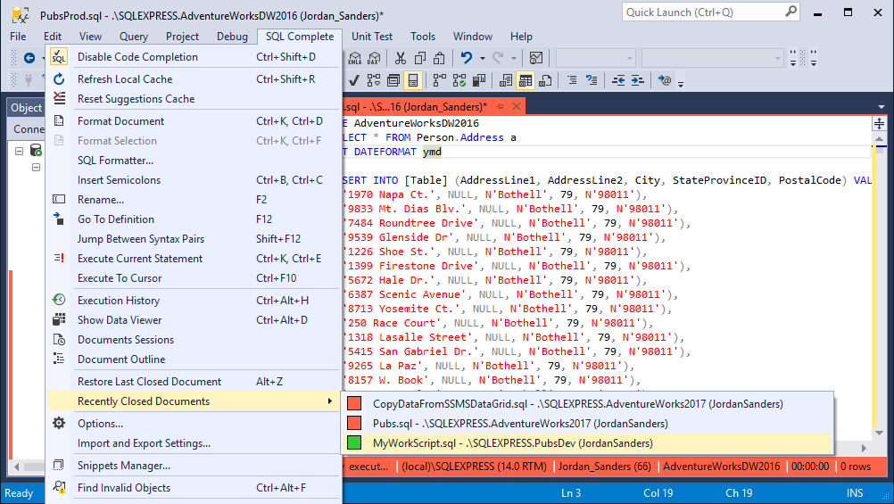Click the activity monitor toolbar icon
The height and width of the screenshot is (504, 894).
click(x=536, y=58)
